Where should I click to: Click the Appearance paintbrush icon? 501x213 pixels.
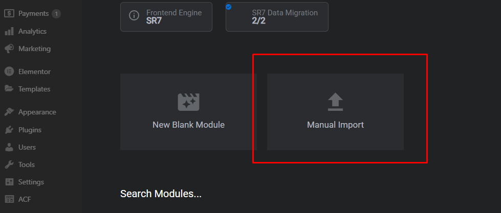(9, 112)
